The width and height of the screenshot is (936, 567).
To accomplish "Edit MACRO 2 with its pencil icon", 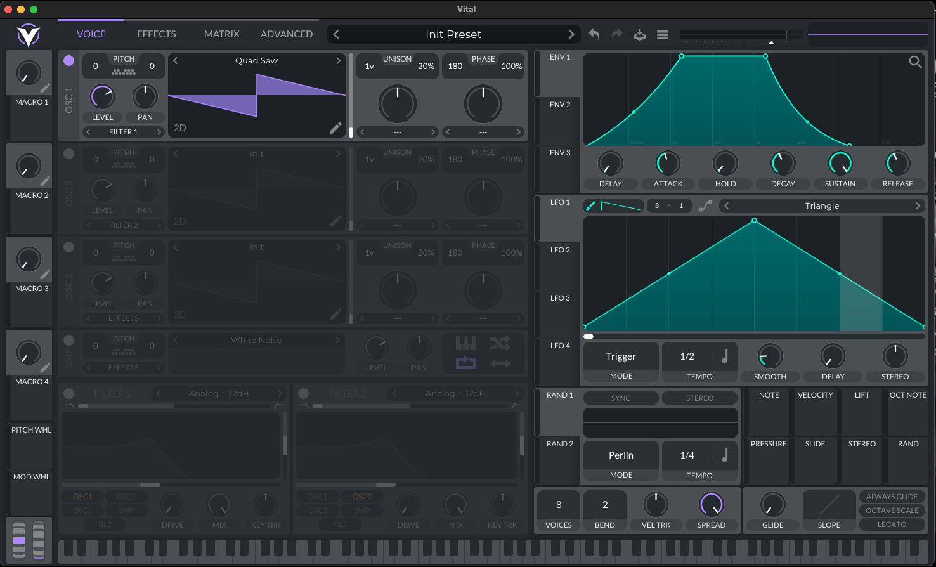I will coord(45,181).
